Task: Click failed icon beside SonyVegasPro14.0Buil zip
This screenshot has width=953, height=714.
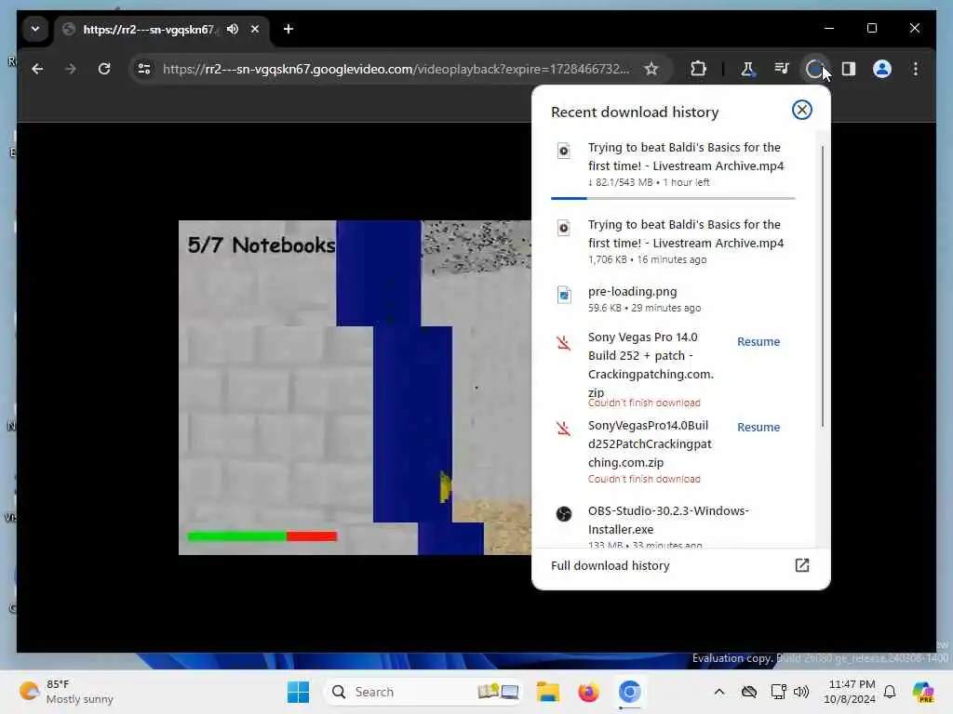Action: (x=563, y=429)
